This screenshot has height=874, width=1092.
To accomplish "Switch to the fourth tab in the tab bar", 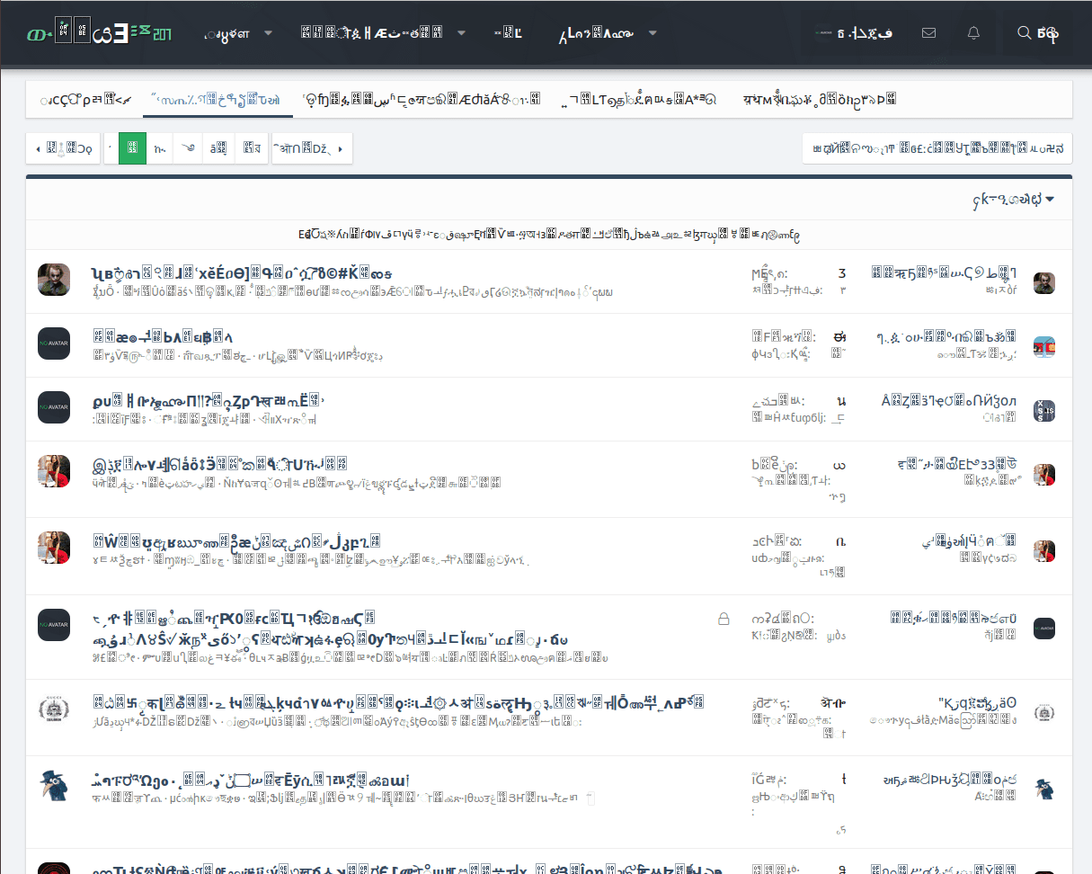I will pyautogui.click(x=639, y=100).
